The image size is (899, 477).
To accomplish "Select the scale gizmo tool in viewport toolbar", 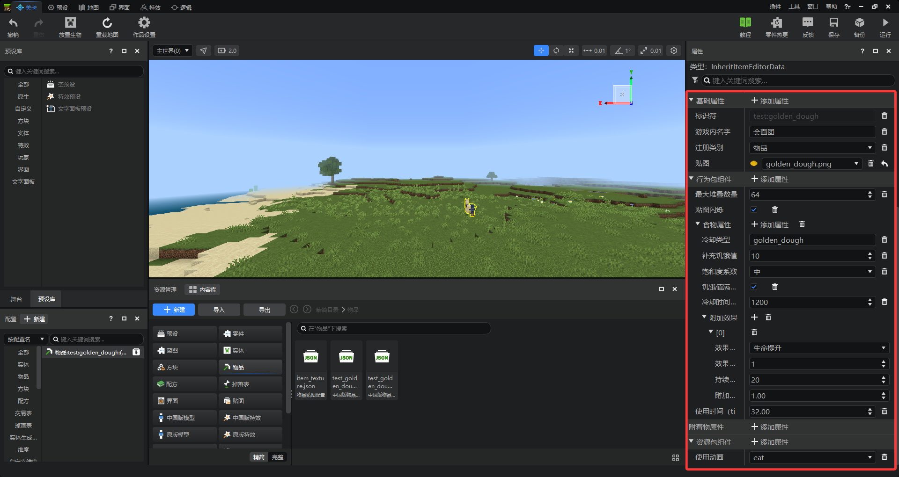I will tap(571, 51).
